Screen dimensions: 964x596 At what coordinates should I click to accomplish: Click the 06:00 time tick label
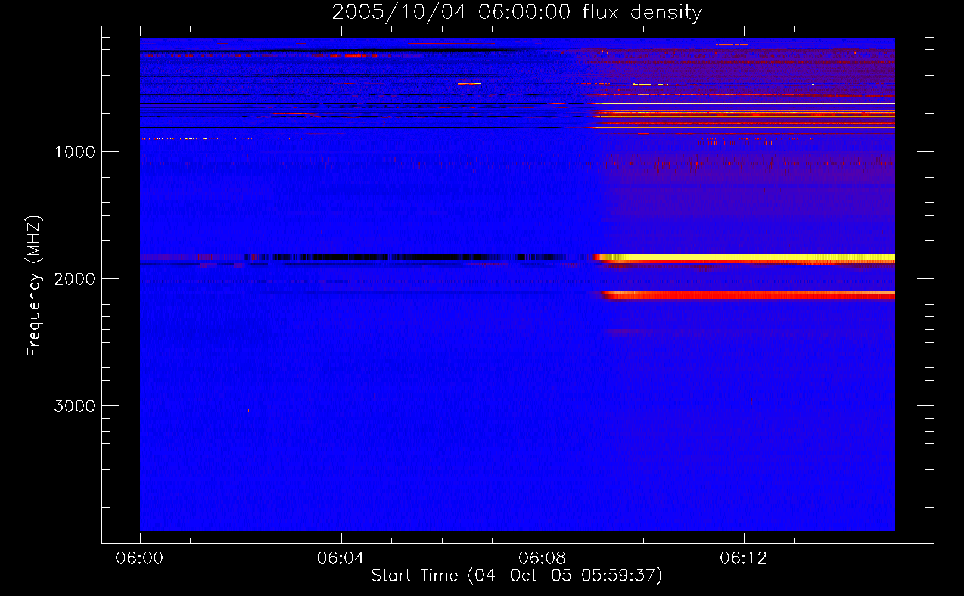tap(140, 558)
